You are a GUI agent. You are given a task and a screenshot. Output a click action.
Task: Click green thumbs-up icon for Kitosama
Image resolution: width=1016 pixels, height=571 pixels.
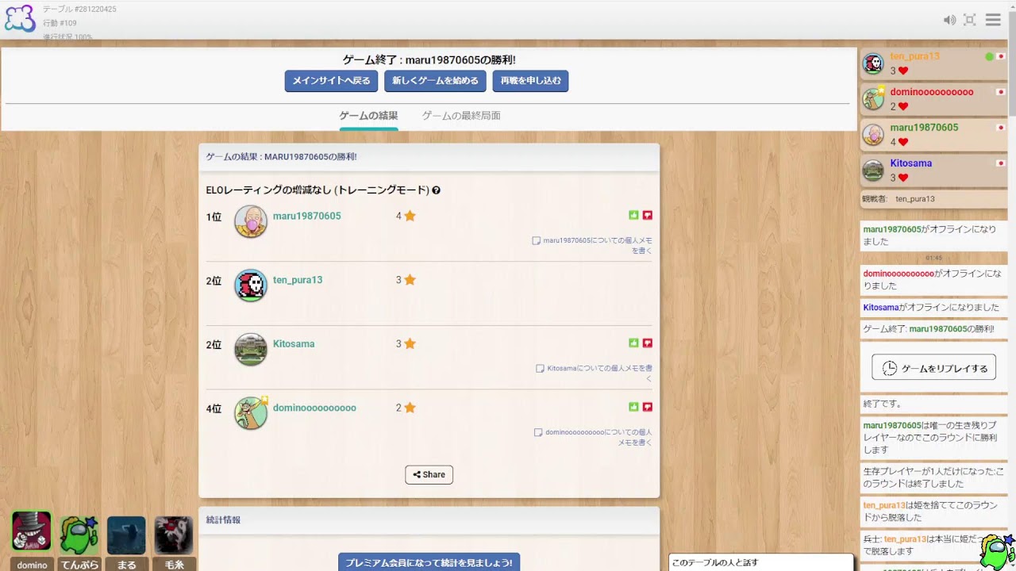633,343
